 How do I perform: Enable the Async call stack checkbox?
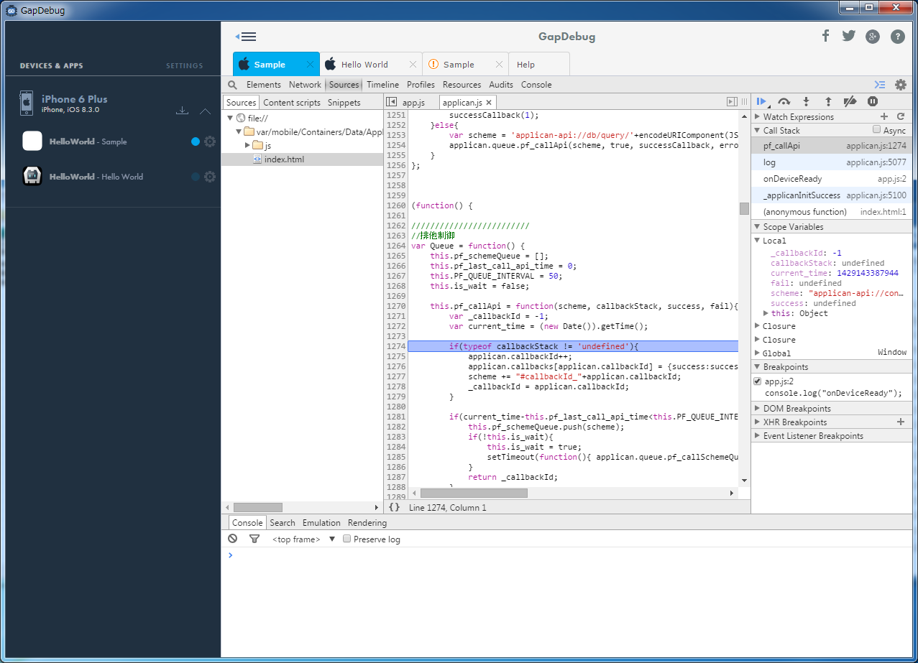(876, 130)
